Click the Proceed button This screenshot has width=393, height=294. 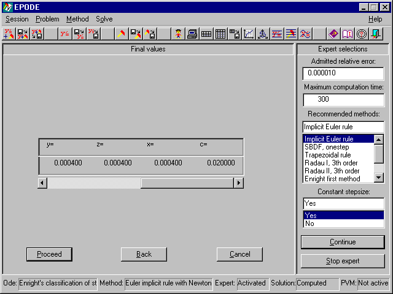coord(49,254)
